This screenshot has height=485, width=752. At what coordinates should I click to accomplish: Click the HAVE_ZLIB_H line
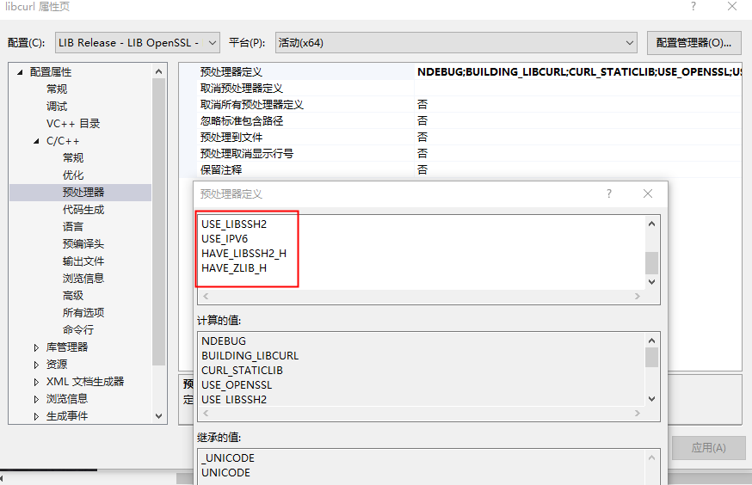(x=234, y=268)
